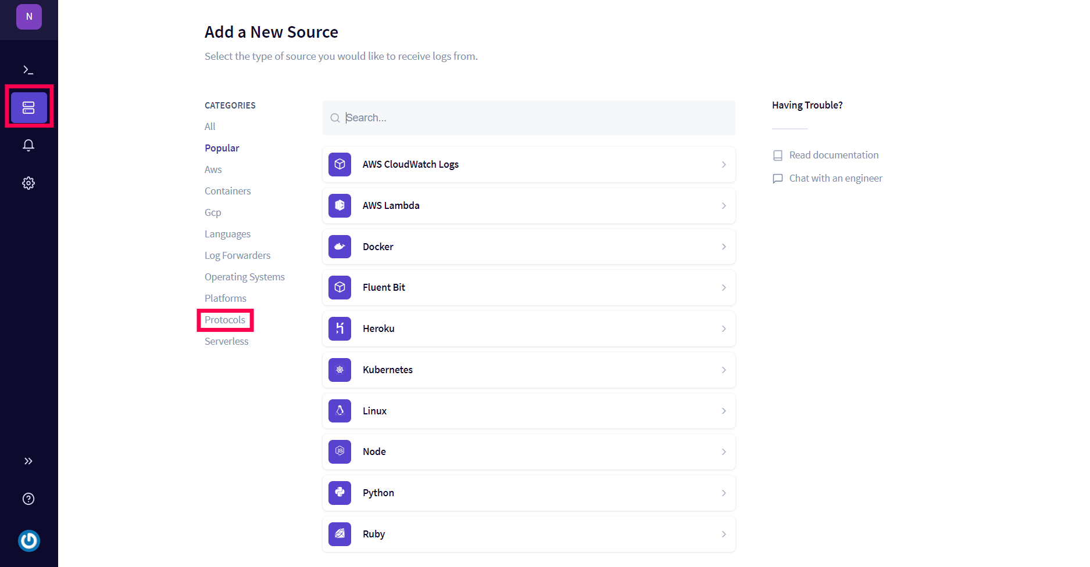Image resolution: width=1090 pixels, height=567 pixels.
Task: Expand the sidebar with double chevron
Action: coord(28,461)
